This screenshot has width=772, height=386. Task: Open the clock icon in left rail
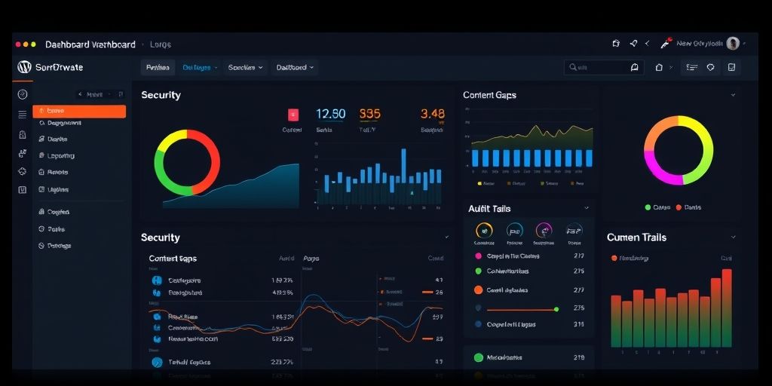pos(23,94)
